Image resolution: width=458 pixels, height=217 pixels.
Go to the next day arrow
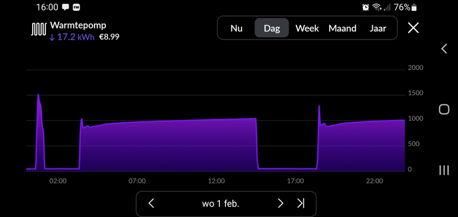tap(281, 203)
